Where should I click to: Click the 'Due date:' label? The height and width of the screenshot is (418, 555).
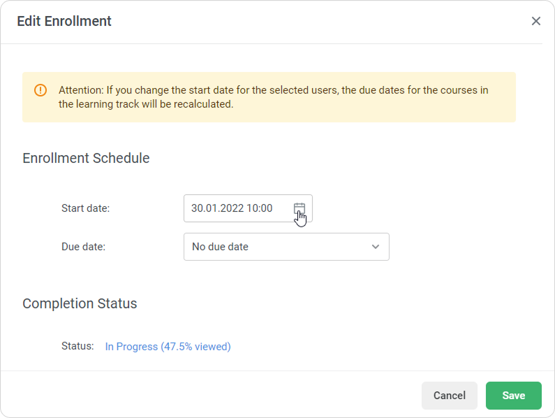coord(83,247)
